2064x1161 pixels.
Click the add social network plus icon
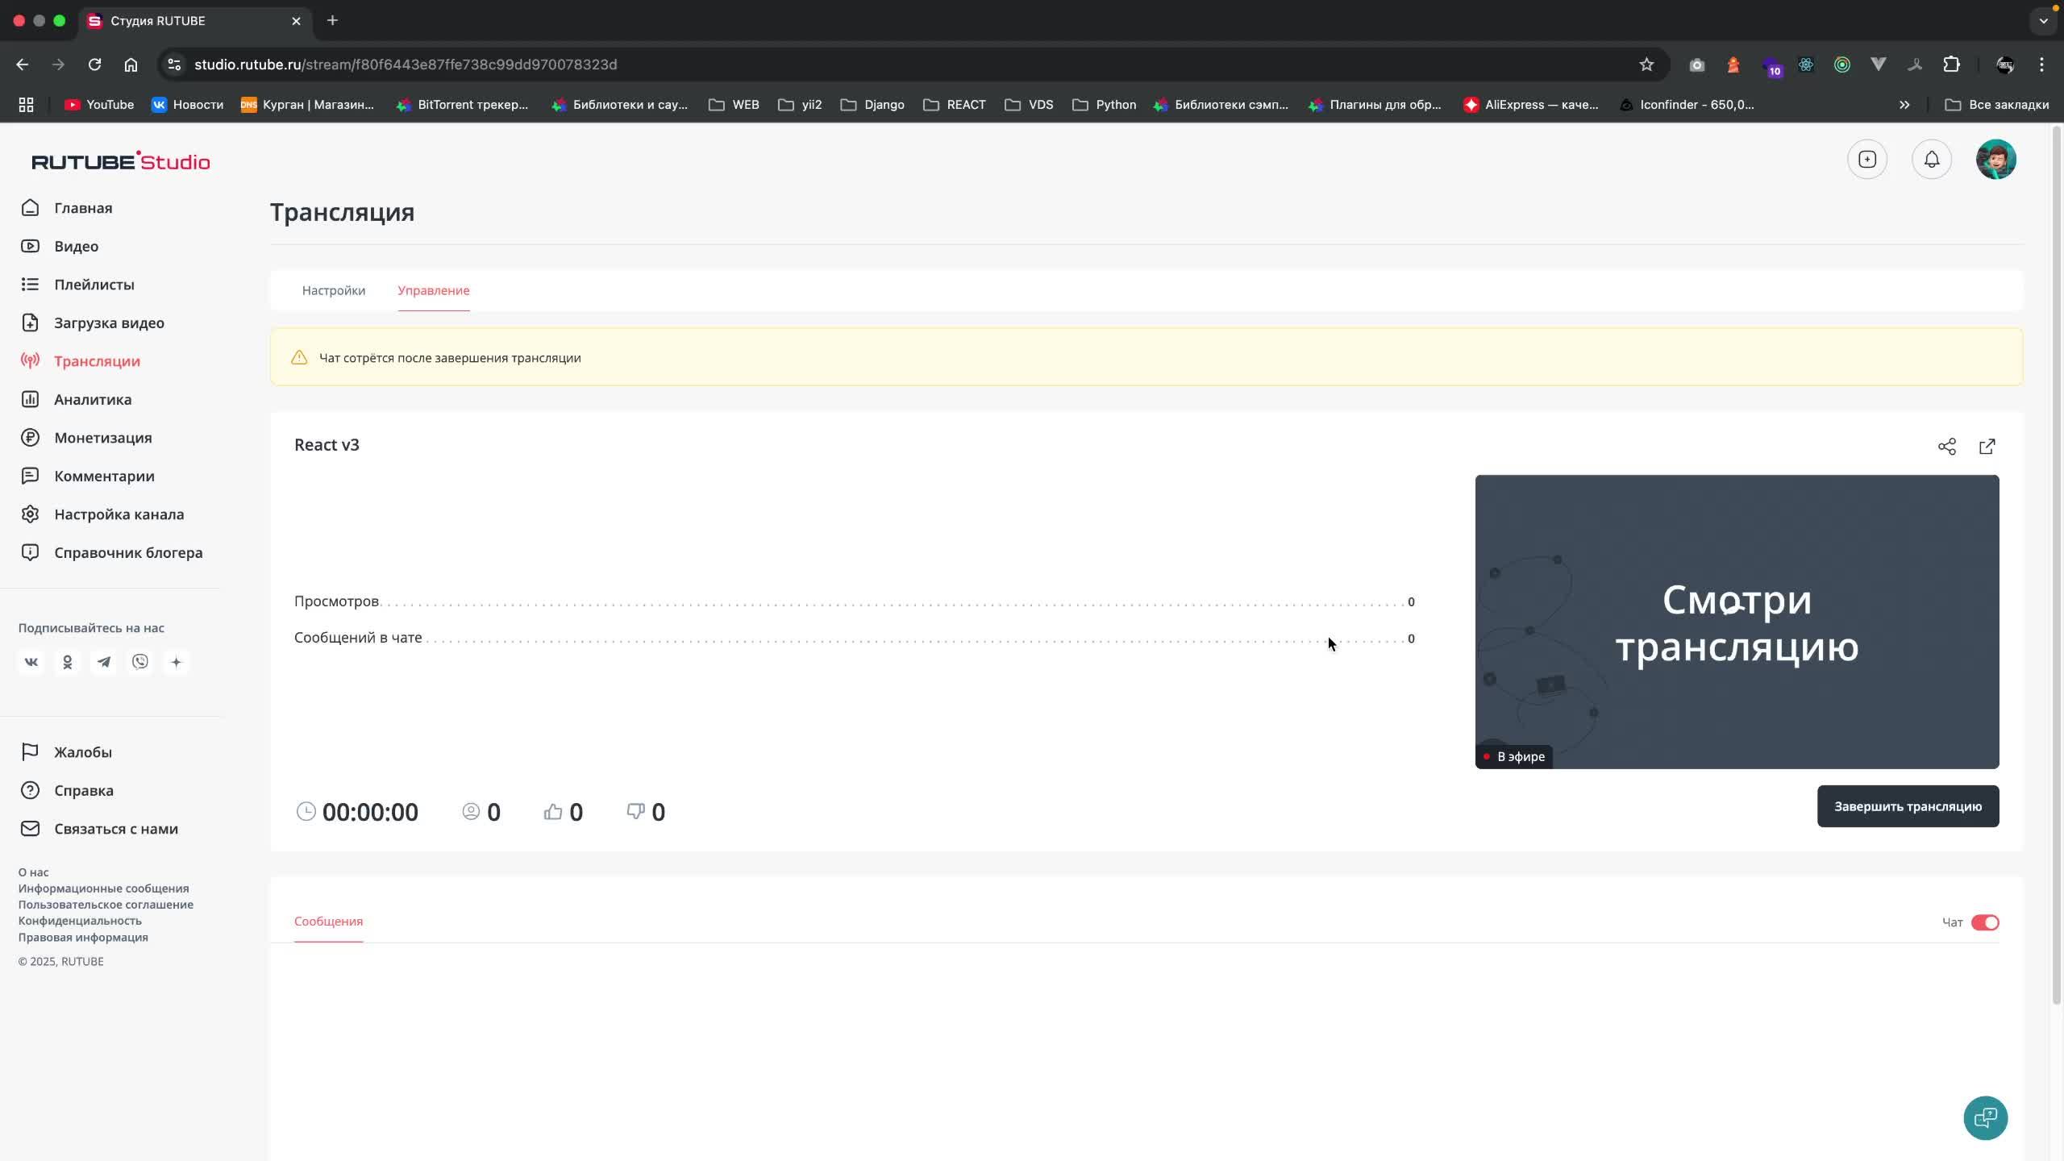coord(176,660)
